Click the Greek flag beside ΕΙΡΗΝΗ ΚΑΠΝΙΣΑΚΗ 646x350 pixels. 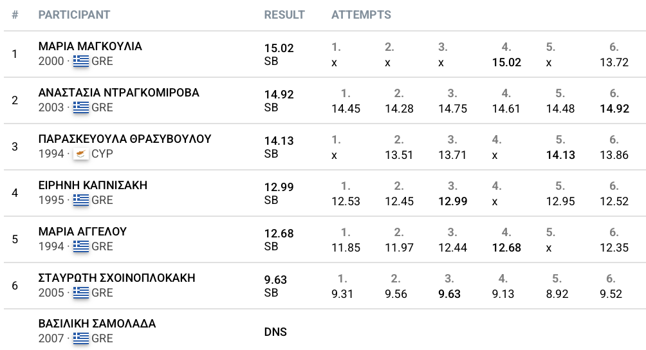pyautogui.click(x=81, y=200)
